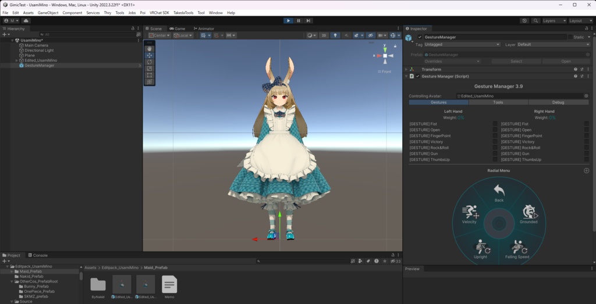Adjust the Upright radial puppet

[480, 249]
